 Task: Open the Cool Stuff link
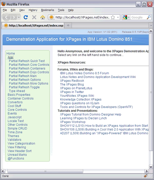pyautogui.click(x=14, y=106)
